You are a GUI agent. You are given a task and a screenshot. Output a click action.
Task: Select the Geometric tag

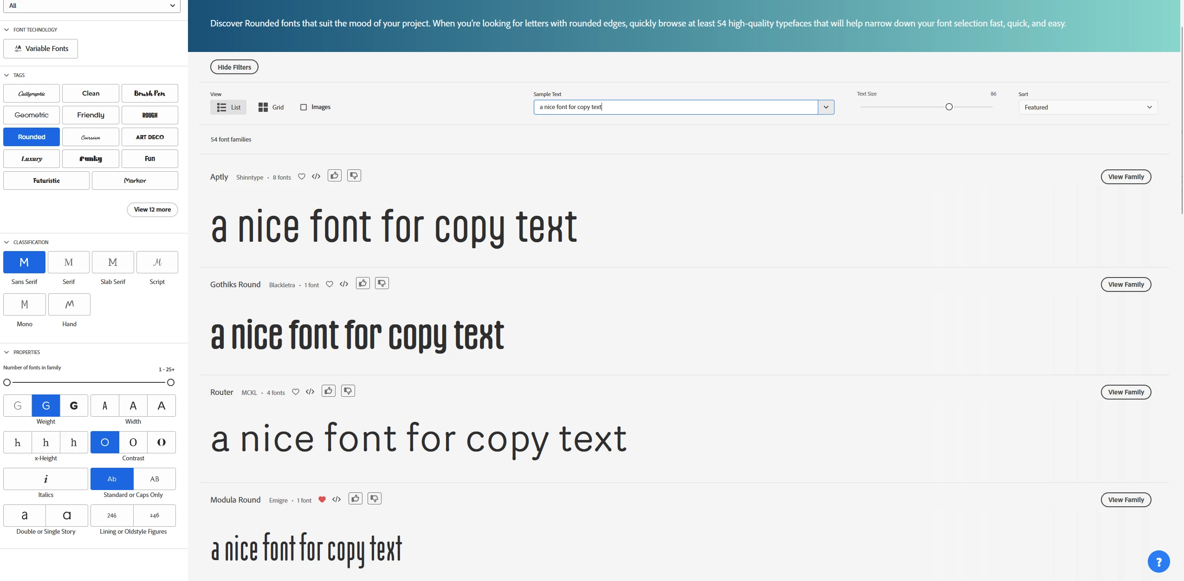tap(32, 115)
